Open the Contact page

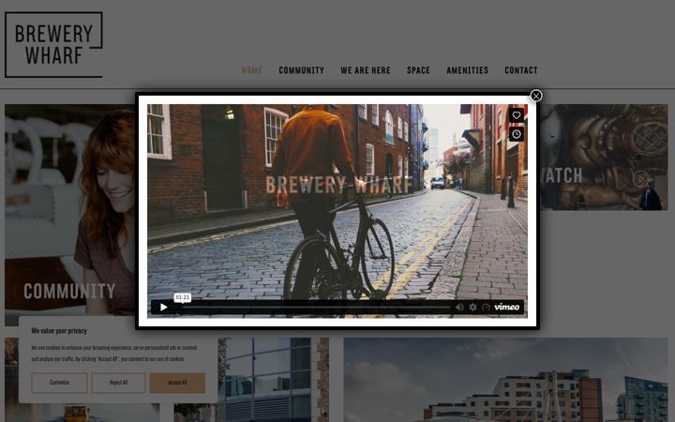[x=521, y=70]
